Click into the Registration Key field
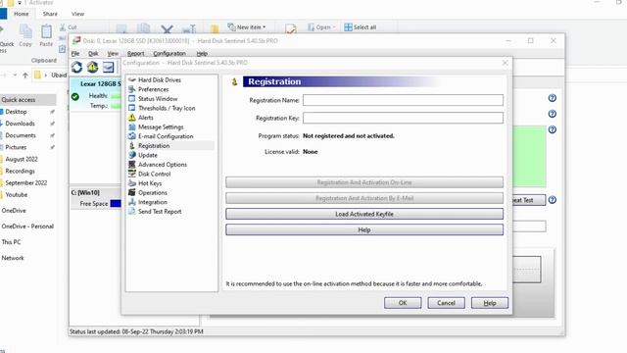 pos(403,118)
